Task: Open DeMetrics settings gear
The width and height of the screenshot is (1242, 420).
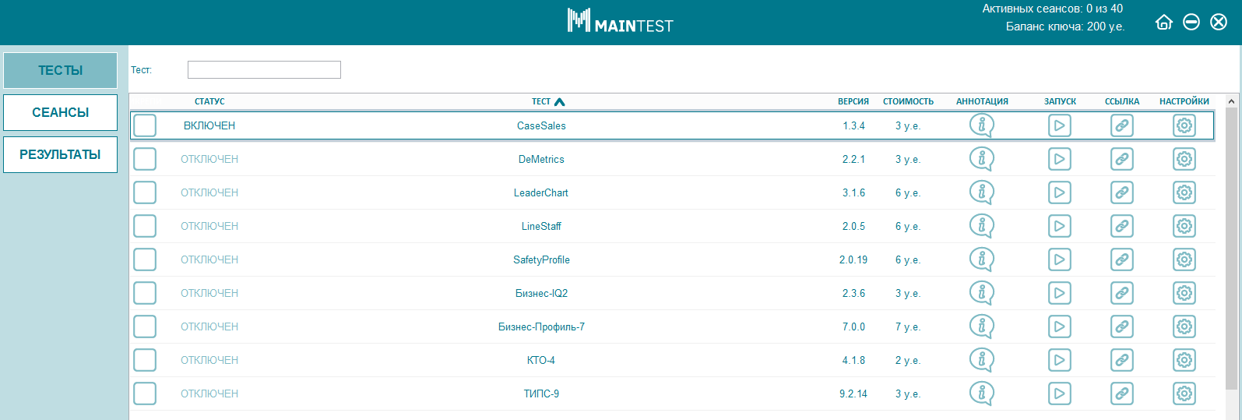Action: [x=1184, y=159]
